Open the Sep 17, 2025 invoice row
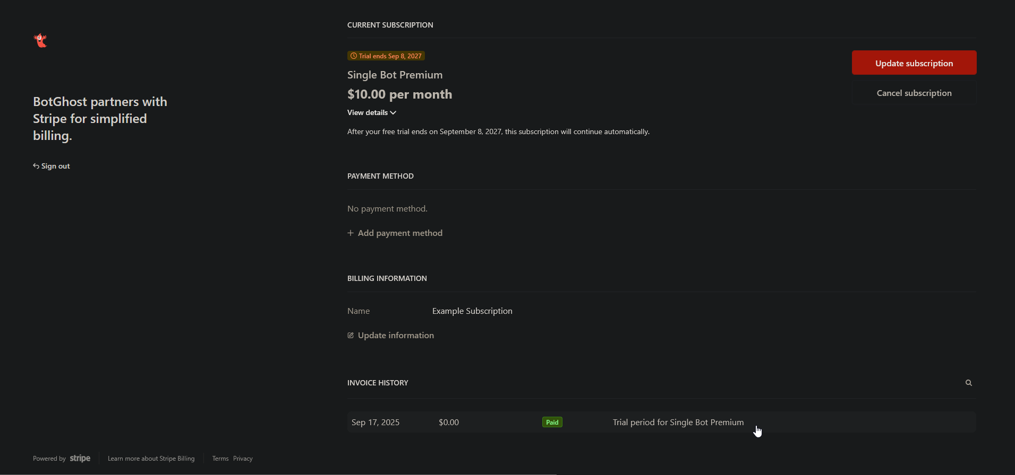The height and width of the screenshot is (475, 1015). click(376, 423)
